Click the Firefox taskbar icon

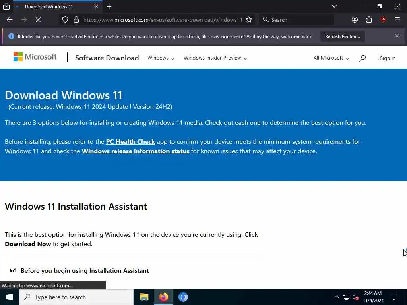163,297
